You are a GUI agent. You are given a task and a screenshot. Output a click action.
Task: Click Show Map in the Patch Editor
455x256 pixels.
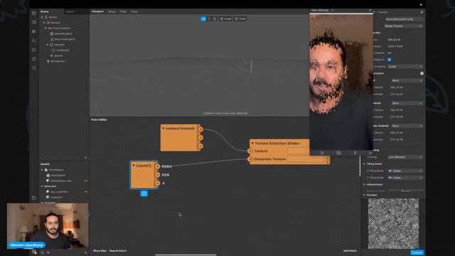(100, 251)
